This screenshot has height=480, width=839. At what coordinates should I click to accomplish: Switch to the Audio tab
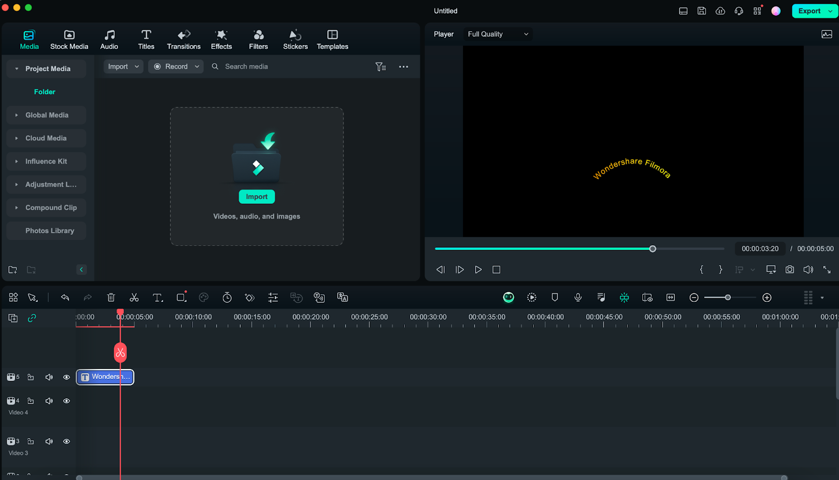point(109,40)
